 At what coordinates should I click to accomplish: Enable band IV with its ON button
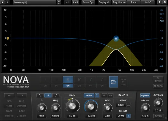click(x=79, y=86)
